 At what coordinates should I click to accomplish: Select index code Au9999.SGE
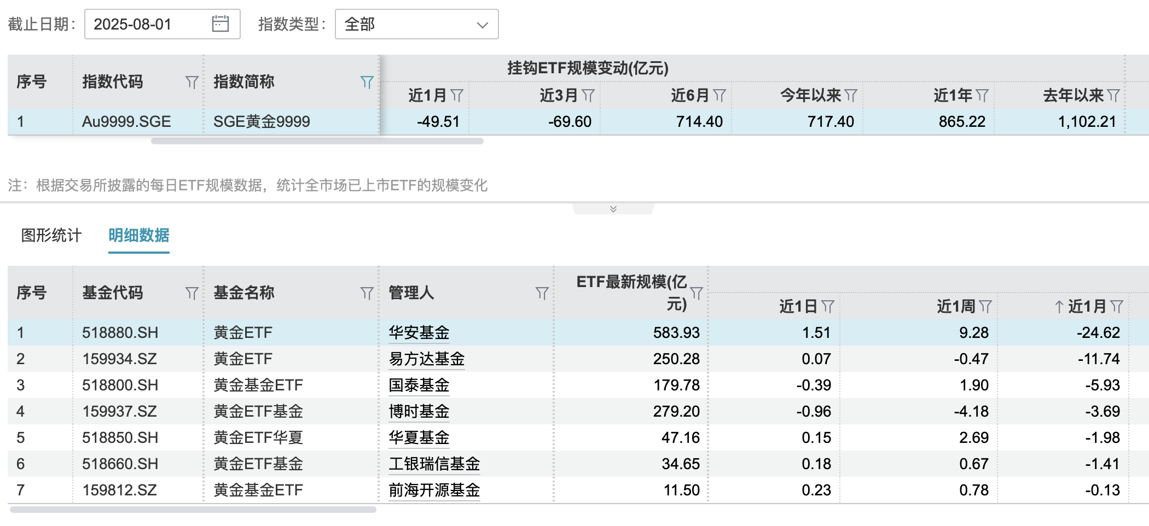pyautogui.click(x=126, y=121)
